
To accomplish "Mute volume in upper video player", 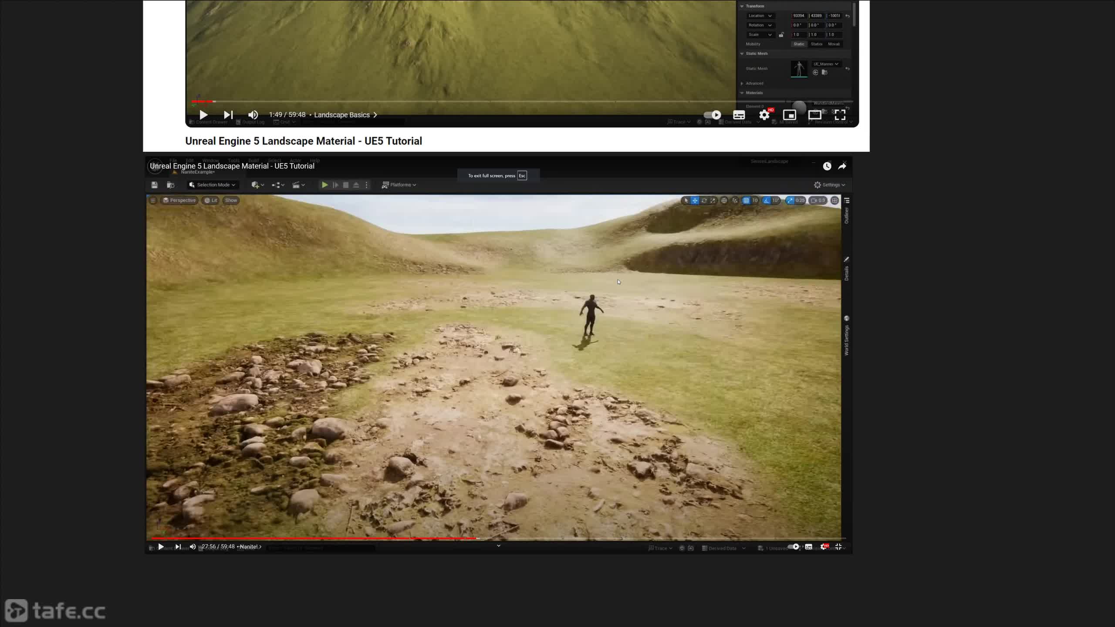I will 253,115.
